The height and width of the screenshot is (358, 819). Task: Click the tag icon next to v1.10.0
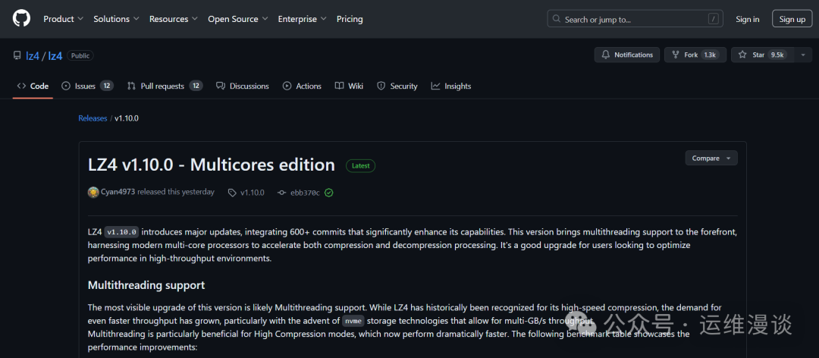click(233, 193)
